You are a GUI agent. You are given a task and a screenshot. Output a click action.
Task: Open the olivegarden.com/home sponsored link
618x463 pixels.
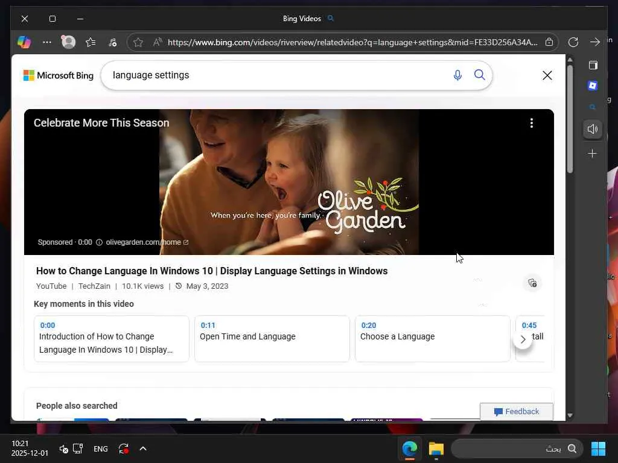[x=147, y=242]
